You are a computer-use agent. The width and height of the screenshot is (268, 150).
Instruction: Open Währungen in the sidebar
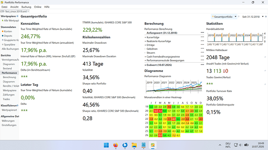(8, 121)
